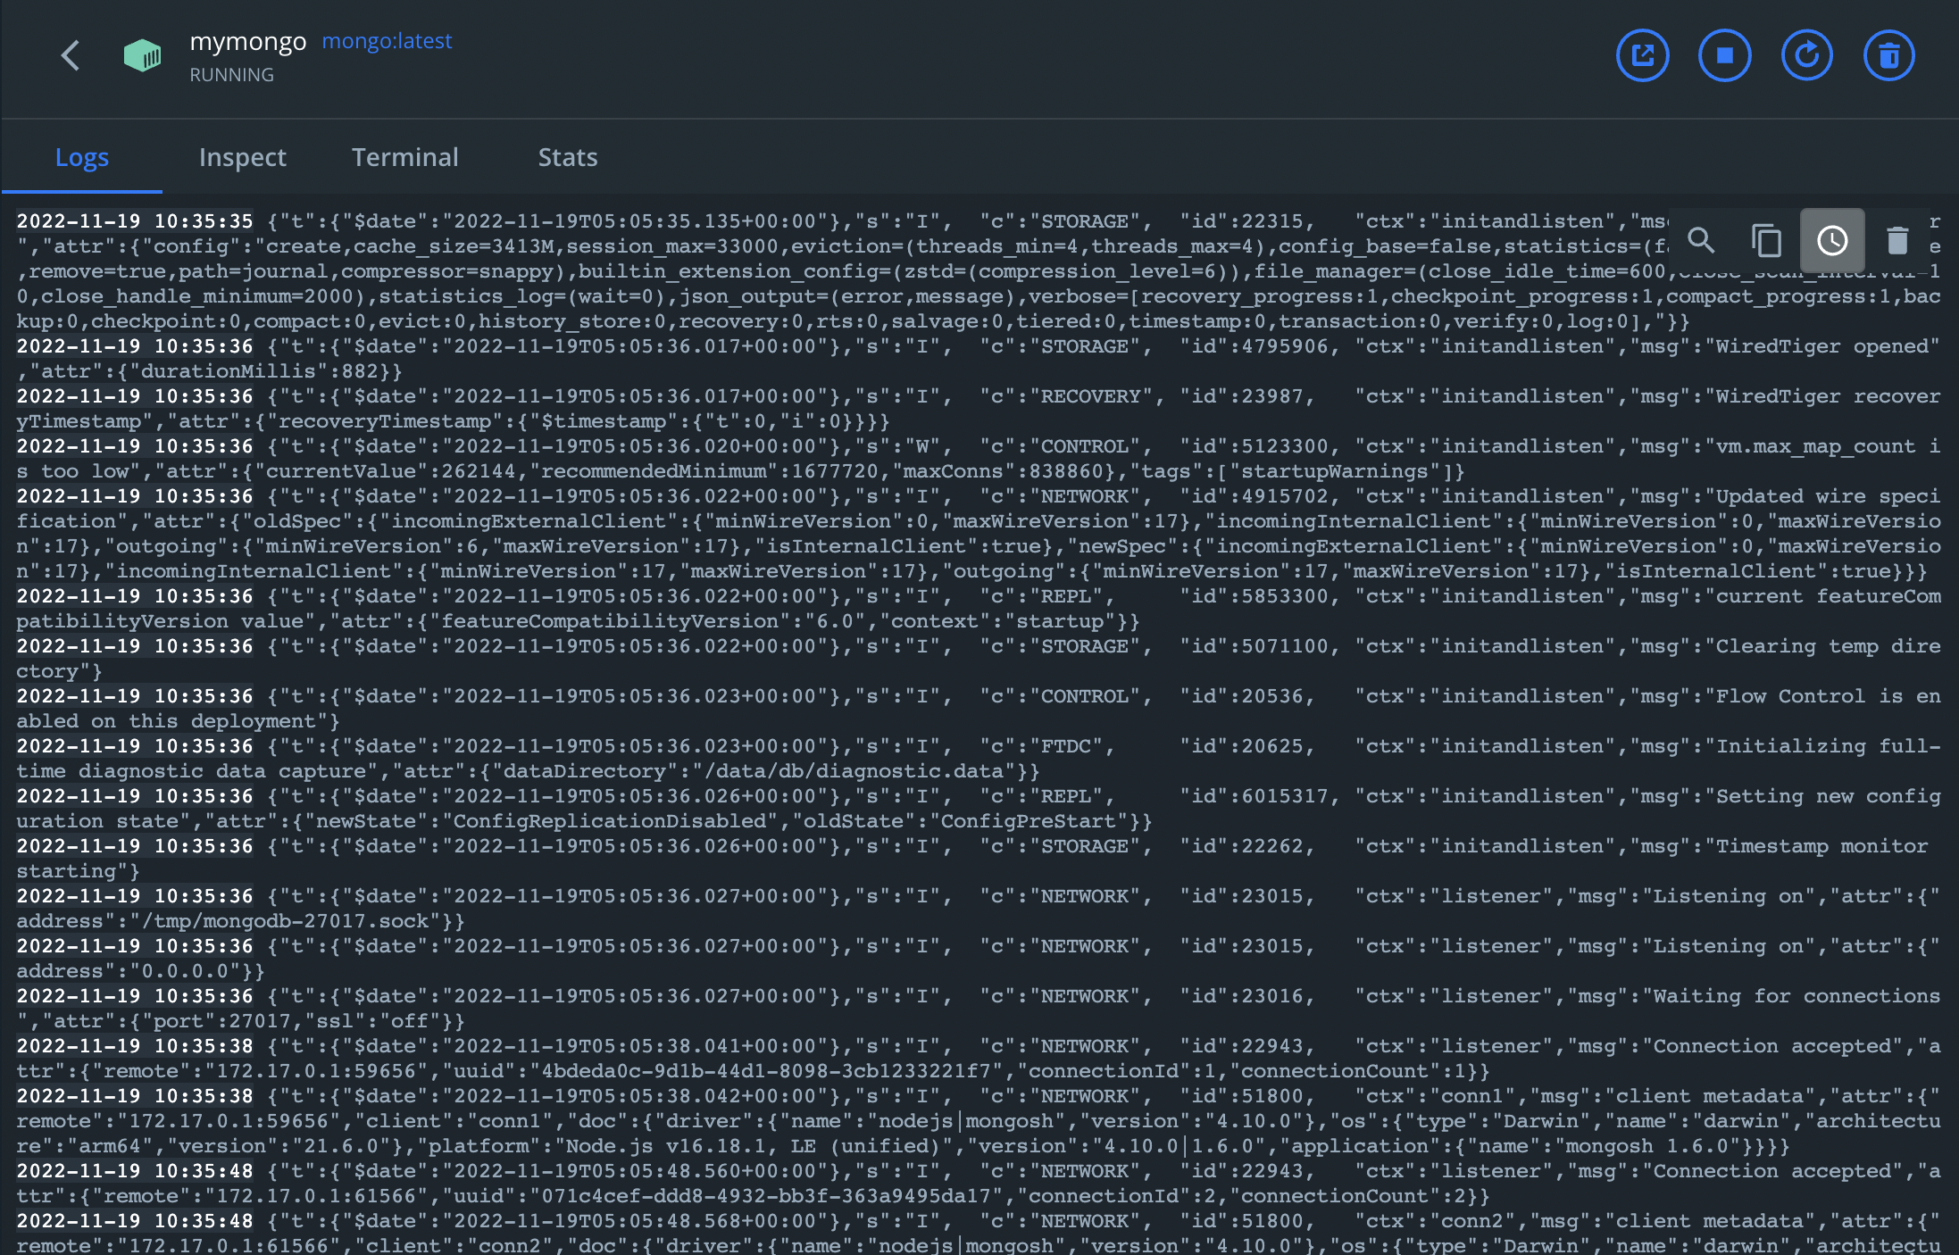Open the mongo:latest image link

387,41
